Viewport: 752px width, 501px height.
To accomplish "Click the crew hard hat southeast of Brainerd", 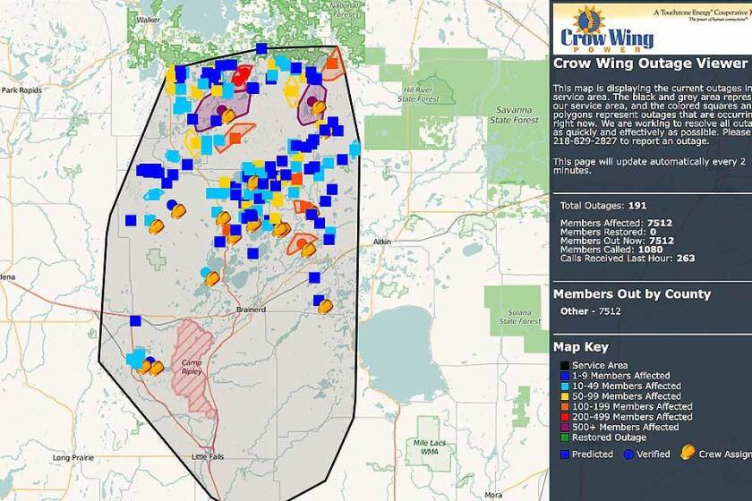I will (326, 305).
